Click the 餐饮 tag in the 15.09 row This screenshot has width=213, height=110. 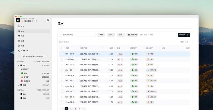click(x=150, y=65)
